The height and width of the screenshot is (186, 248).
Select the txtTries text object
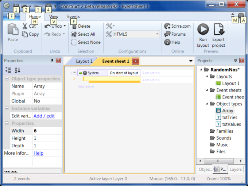click(226, 117)
